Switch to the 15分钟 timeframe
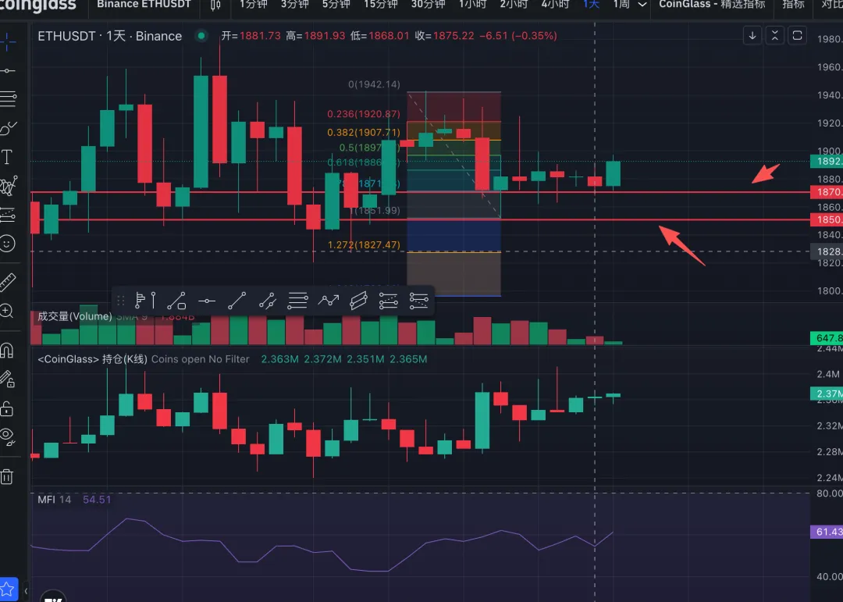The height and width of the screenshot is (602, 843). point(381,5)
